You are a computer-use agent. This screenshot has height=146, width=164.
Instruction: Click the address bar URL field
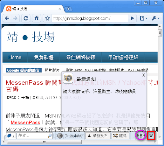coord(90,18)
